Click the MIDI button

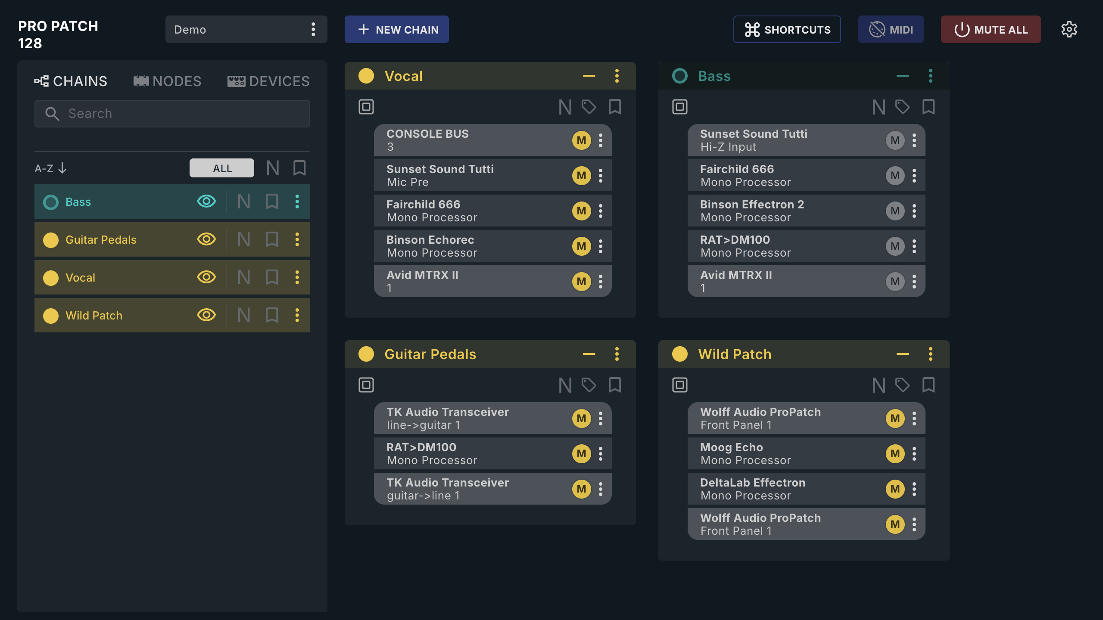pos(891,29)
